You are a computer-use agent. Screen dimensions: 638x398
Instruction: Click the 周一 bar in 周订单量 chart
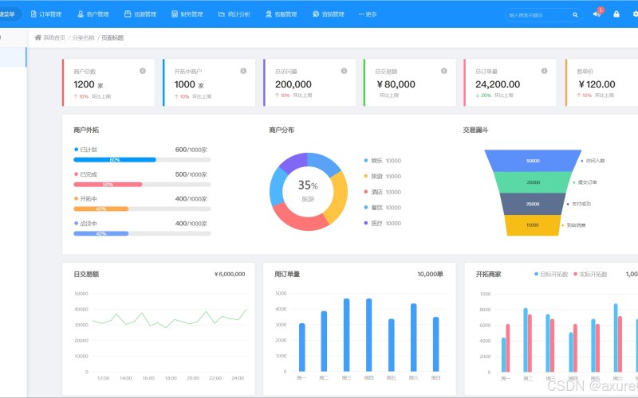[302, 348]
